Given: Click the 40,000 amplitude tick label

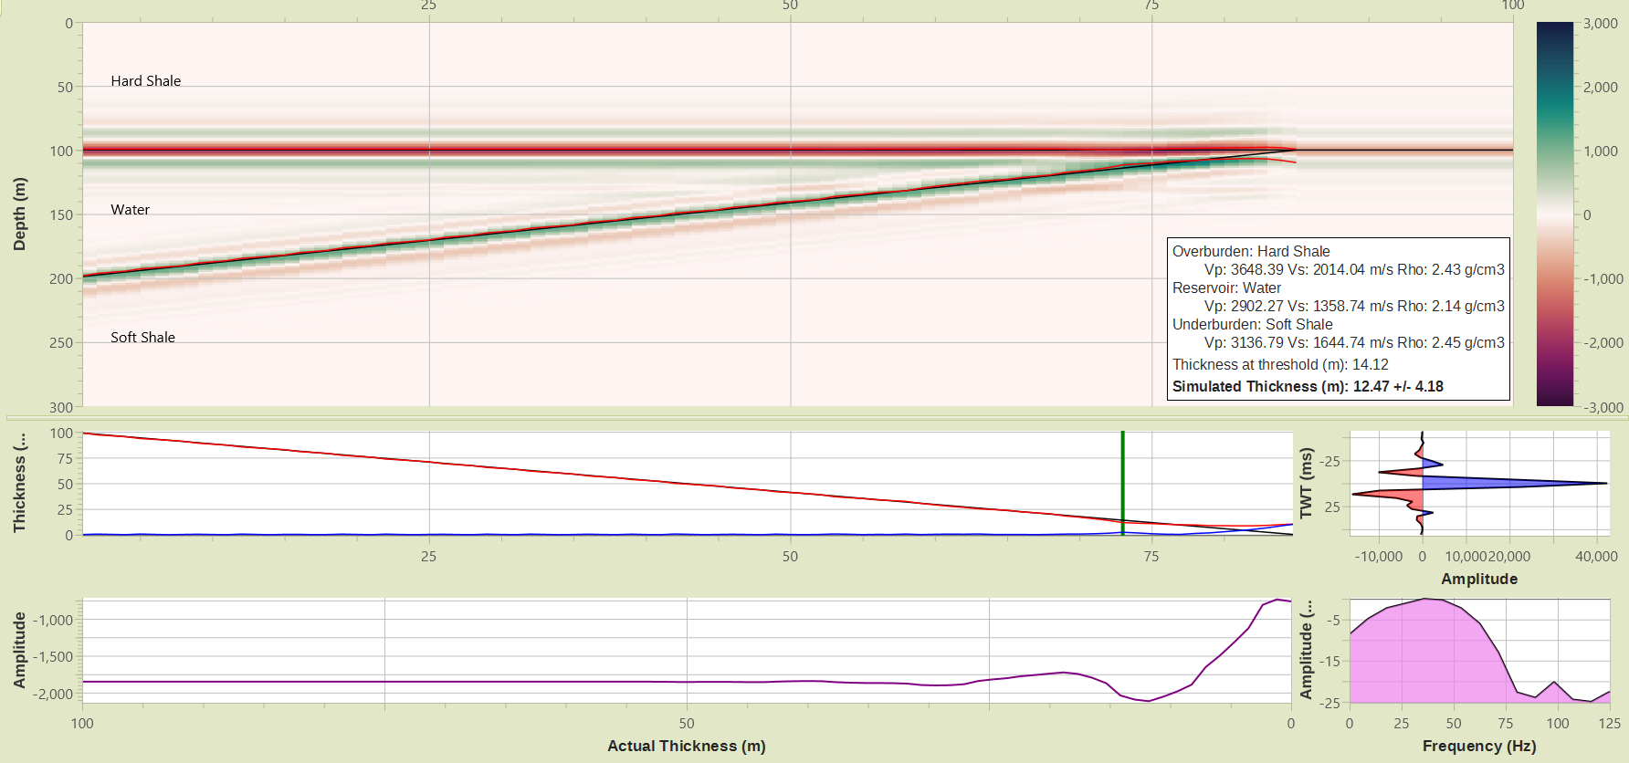Looking at the screenshot, I should 1596,556.
